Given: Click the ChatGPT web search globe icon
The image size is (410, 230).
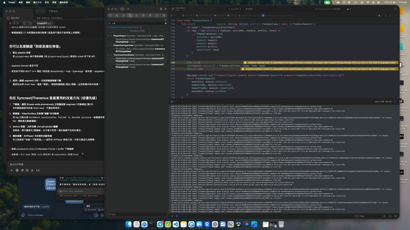Looking at the screenshot, I should pos(17,170).
